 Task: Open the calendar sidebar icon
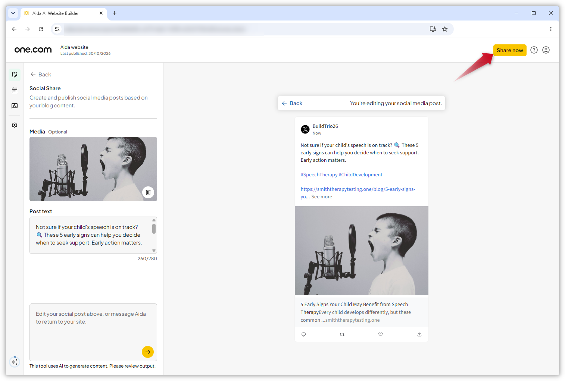(15, 90)
